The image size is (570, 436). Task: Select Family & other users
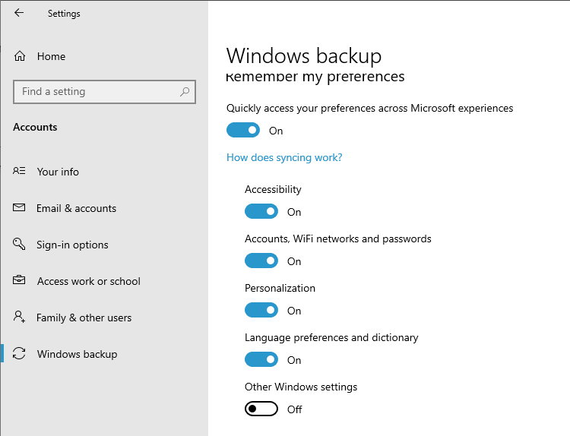coord(104,318)
